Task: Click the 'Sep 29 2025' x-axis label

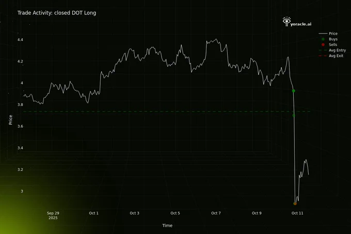Action: pos(53,215)
